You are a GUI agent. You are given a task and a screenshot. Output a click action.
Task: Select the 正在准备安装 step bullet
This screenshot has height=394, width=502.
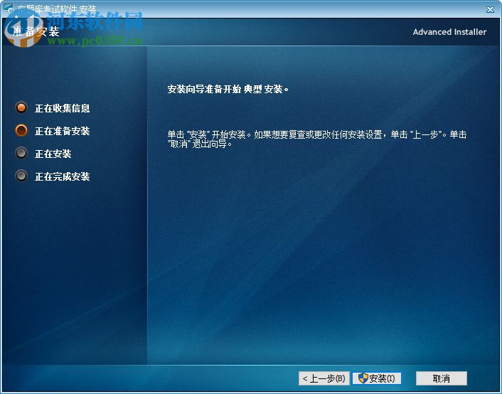(21, 130)
